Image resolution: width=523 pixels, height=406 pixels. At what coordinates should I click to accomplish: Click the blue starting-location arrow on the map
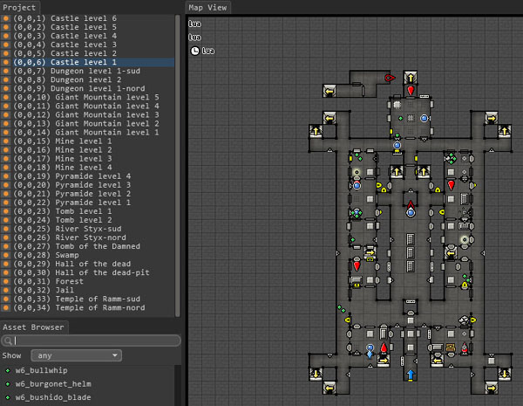(x=411, y=375)
